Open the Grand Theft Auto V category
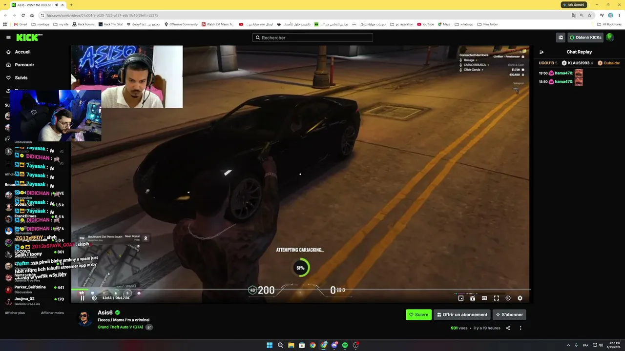625x351 pixels. [120, 327]
